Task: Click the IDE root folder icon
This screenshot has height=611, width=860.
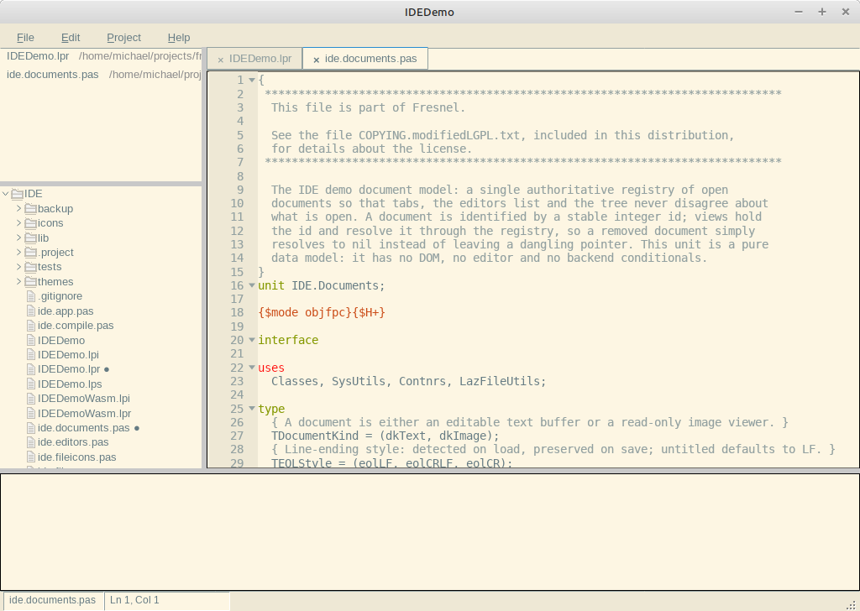Action: point(17,193)
